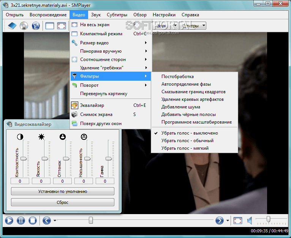This screenshot has height=238, width=291.
Task: Expand Панорама вручную submenu
Action: (111, 51)
